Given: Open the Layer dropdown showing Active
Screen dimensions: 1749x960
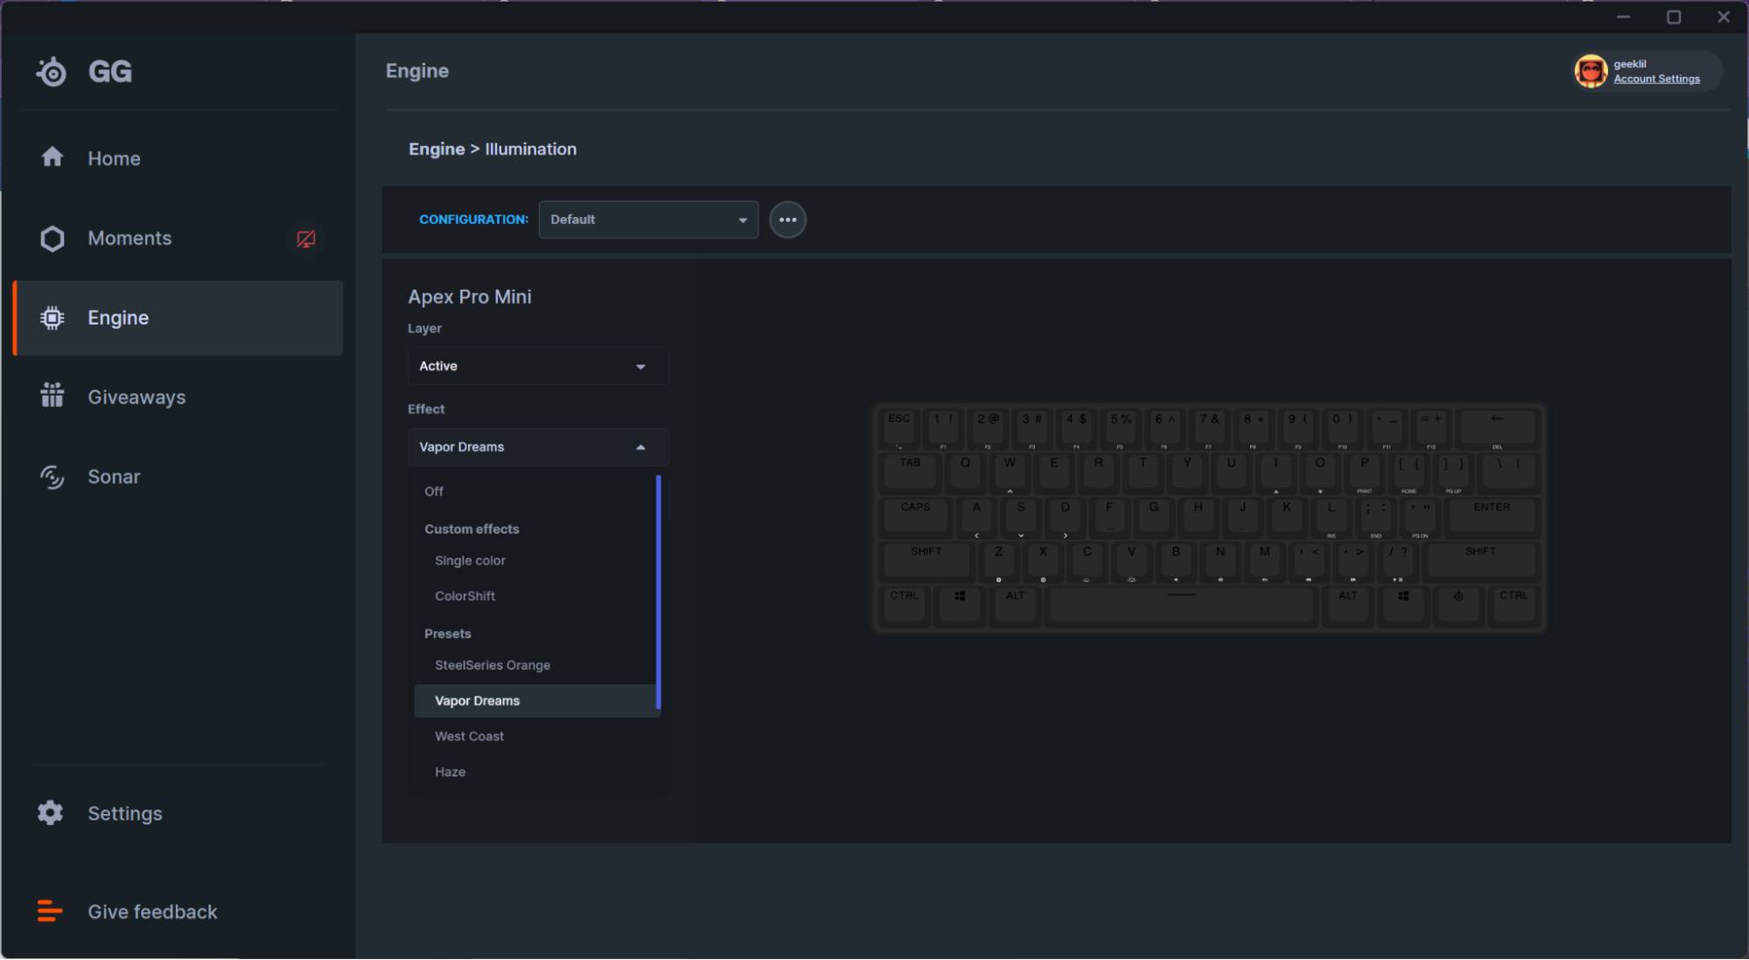Looking at the screenshot, I should [538, 366].
